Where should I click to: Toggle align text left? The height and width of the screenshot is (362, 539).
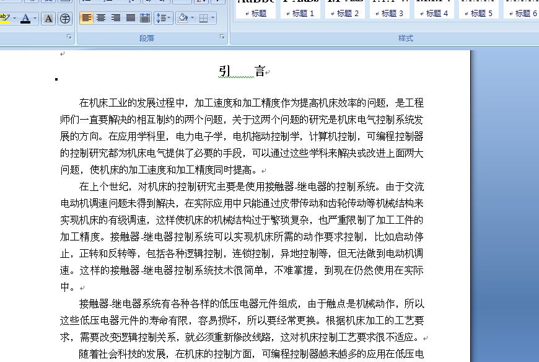click(x=86, y=18)
